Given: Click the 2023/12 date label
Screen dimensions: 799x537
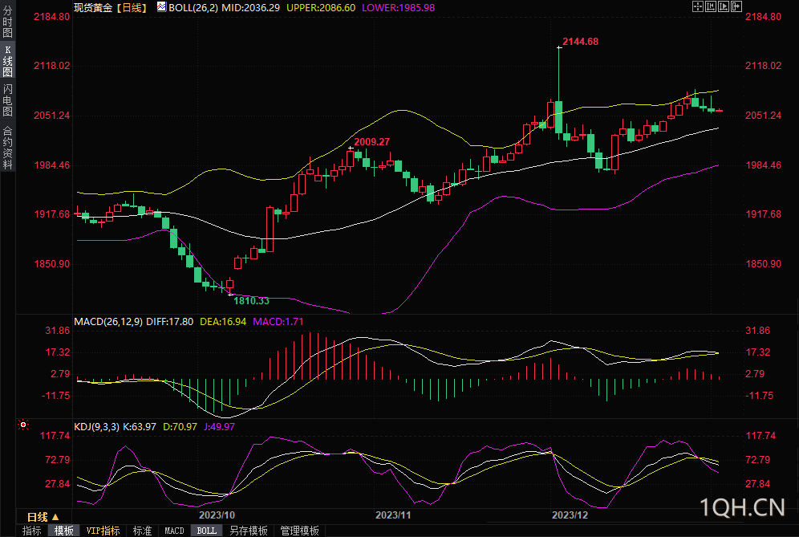Looking at the screenshot, I should click(x=570, y=515).
